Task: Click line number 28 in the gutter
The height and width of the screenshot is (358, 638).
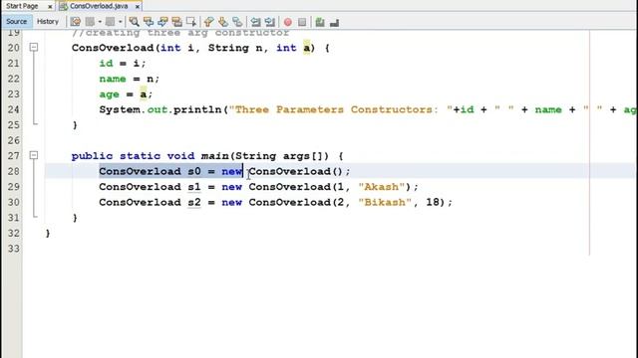Action: (13, 171)
